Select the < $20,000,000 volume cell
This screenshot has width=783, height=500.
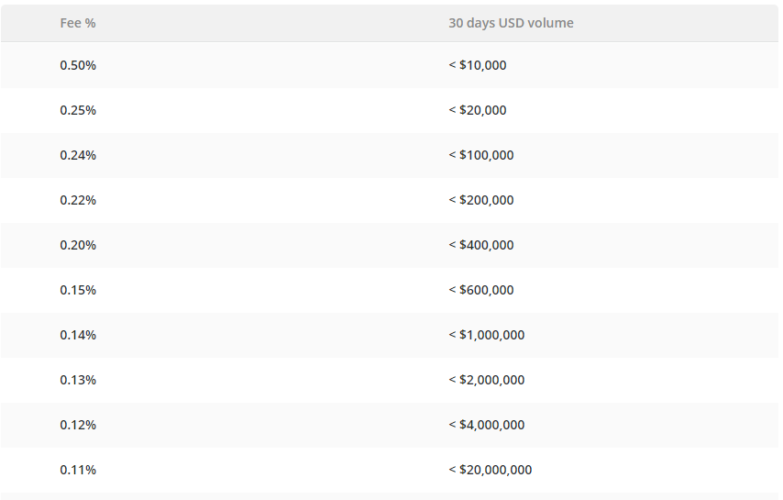click(x=491, y=470)
